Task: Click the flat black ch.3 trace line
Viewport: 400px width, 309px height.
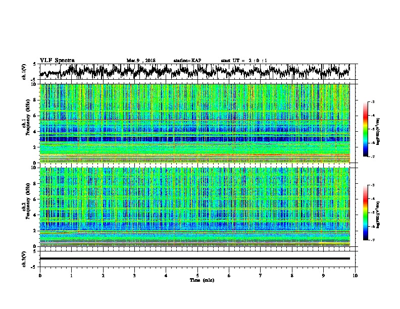Action: coord(194,259)
